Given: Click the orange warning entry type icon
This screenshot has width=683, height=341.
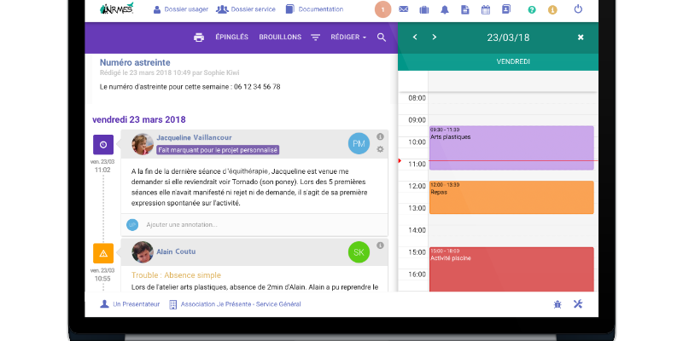Looking at the screenshot, I should pos(103,253).
